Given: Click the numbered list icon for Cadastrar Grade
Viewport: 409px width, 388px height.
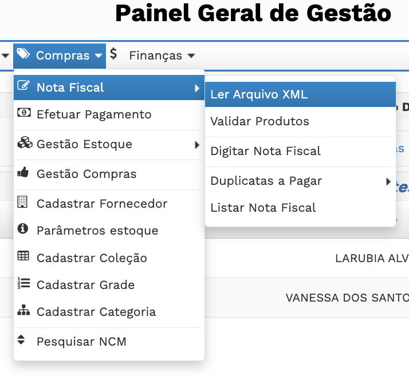Looking at the screenshot, I should pyautogui.click(x=23, y=283).
